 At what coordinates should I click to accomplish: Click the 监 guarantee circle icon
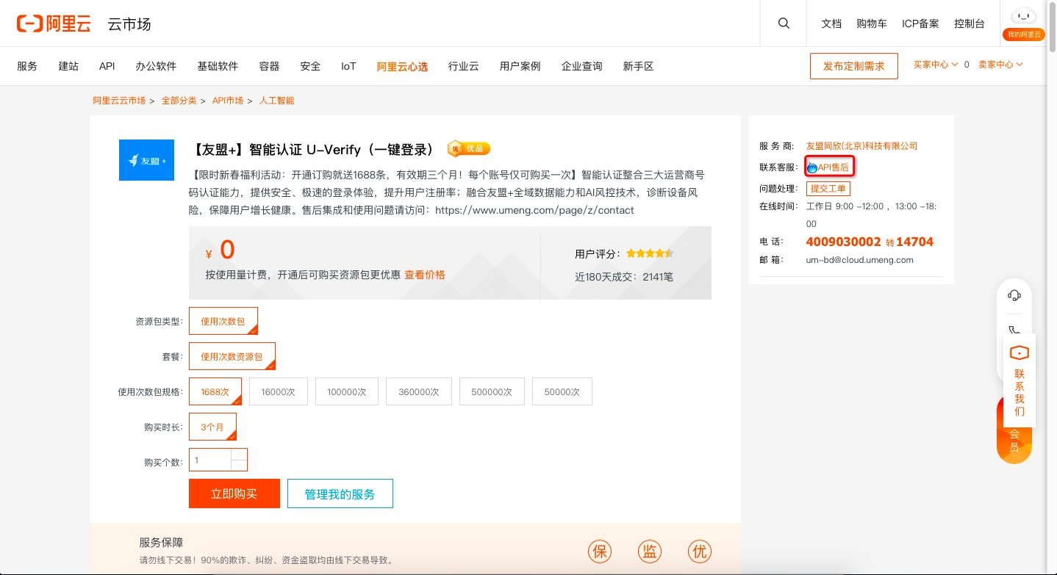tap(649, 552)
